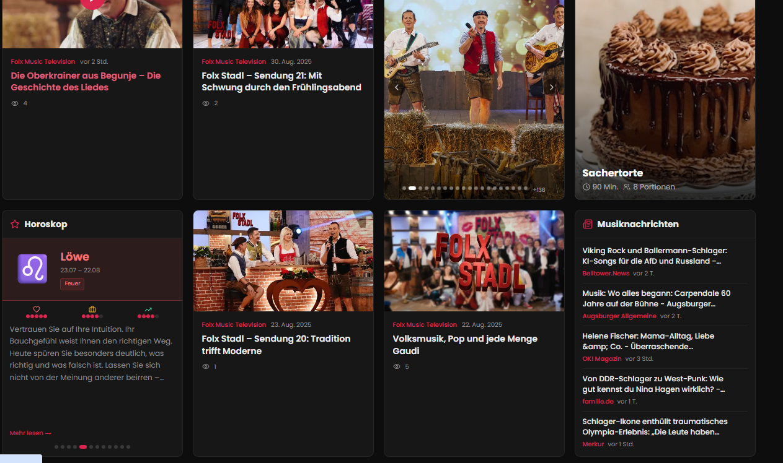Open the Sachertorte recipe title

point(613,173)
